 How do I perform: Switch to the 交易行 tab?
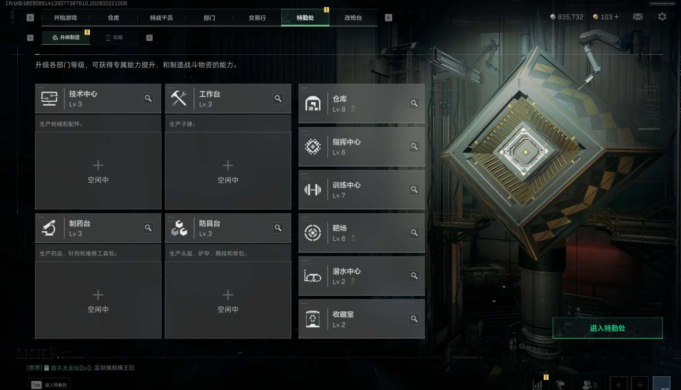257,18
